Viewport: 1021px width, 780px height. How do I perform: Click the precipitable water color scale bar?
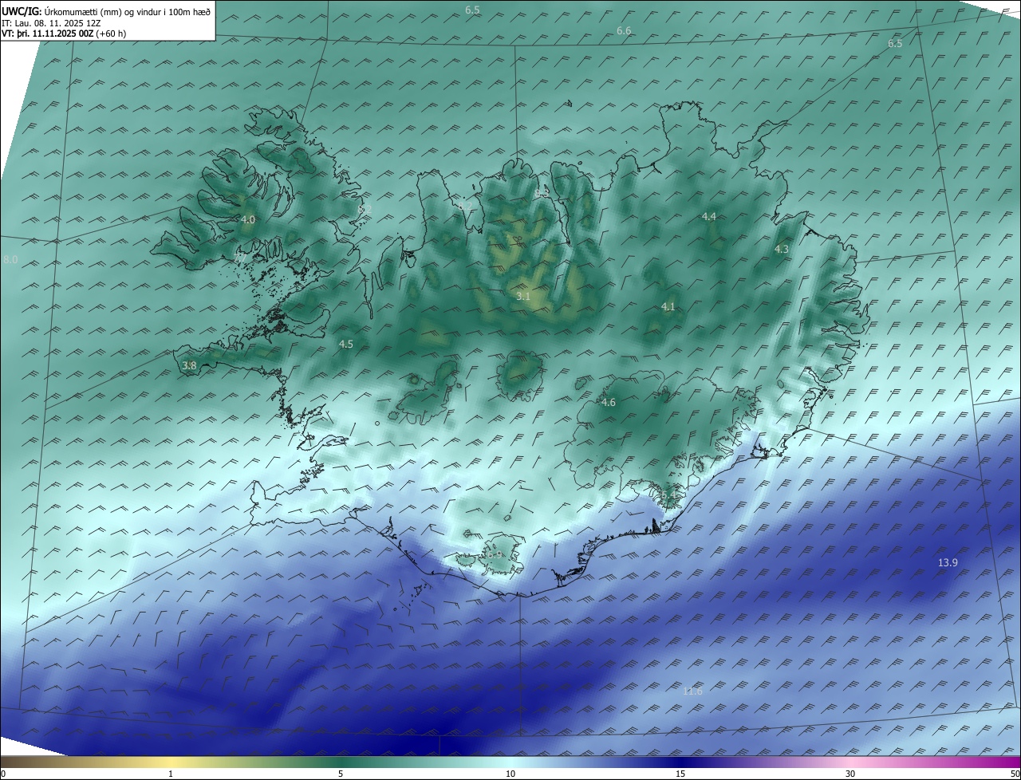click(x=510, y=762)
